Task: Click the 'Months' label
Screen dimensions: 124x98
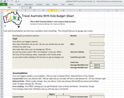Action: 74,36
